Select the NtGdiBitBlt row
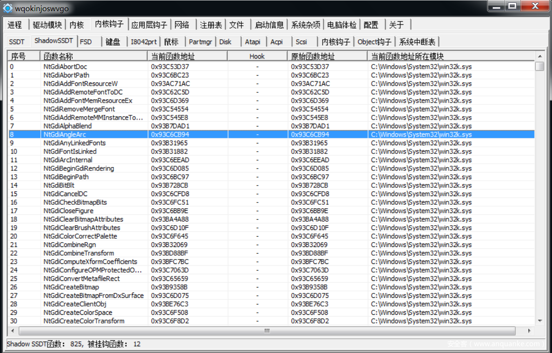 [x=59, y=185]
